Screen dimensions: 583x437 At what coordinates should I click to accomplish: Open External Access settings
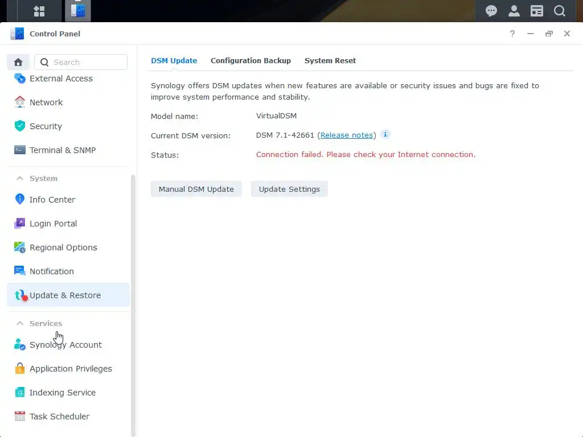pyautogui.click(x=68, y=79)
